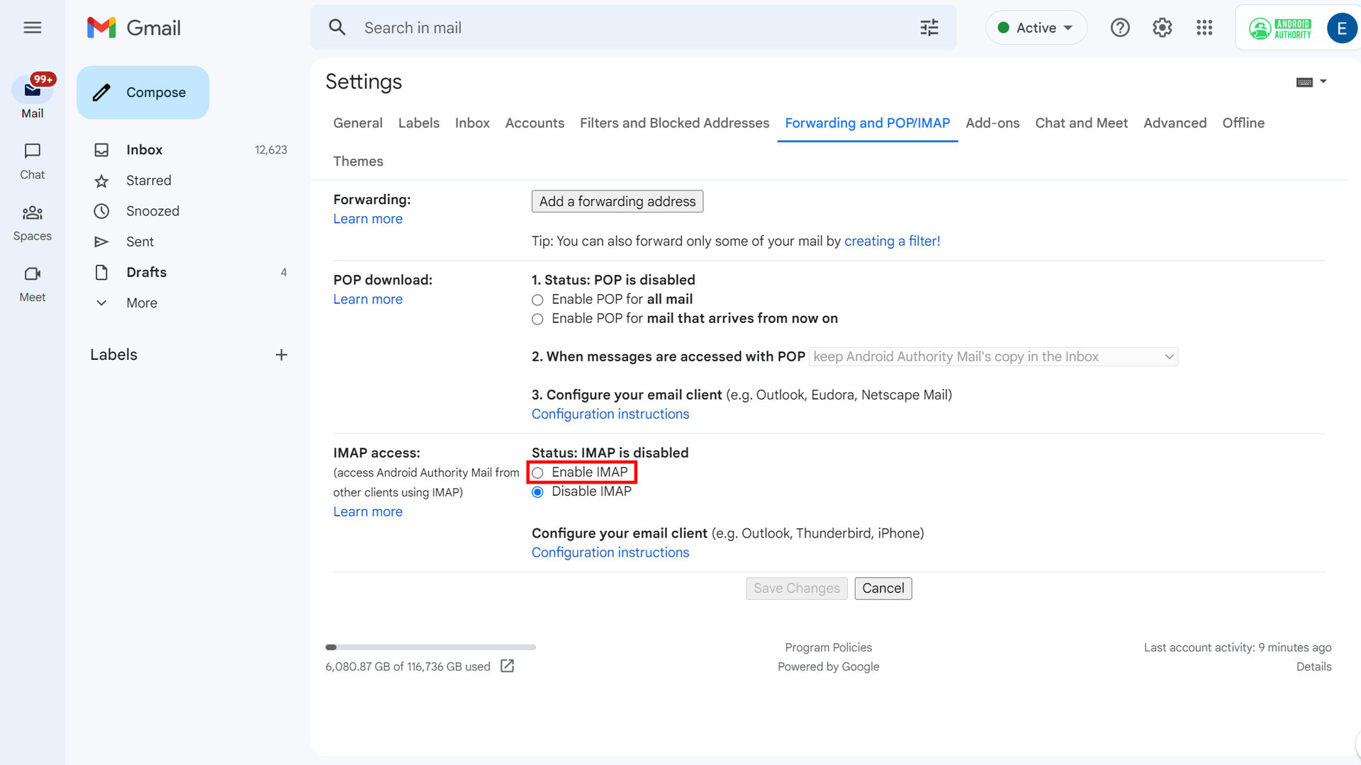The height and width of the screenshot is (765, 1361).
Task: Click the Drafts sidebar icon
Action: 101,272
